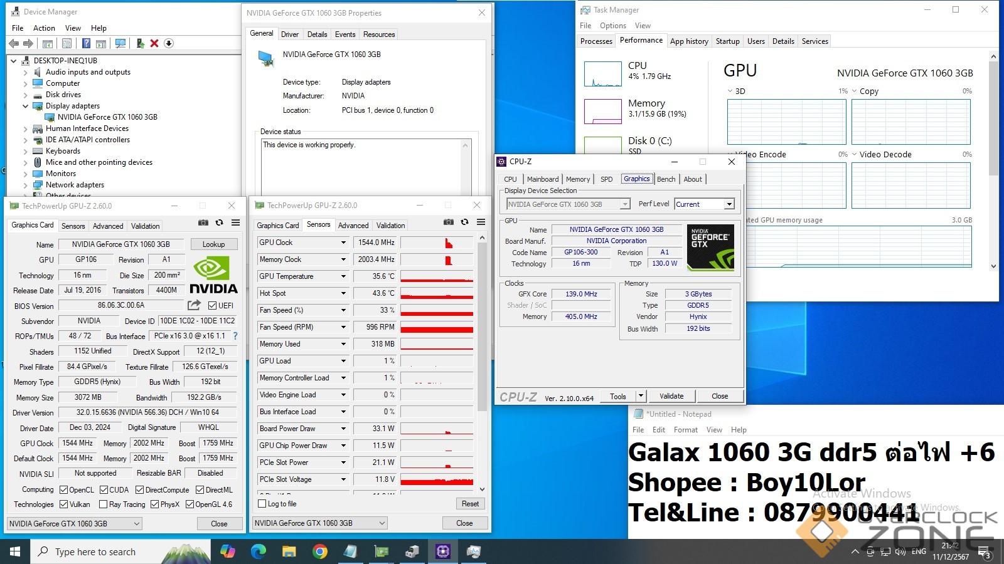Click the GPU-Z sensors vertical scrollbar
Screen dimensions: 1004x564
(x=482, y=326)
